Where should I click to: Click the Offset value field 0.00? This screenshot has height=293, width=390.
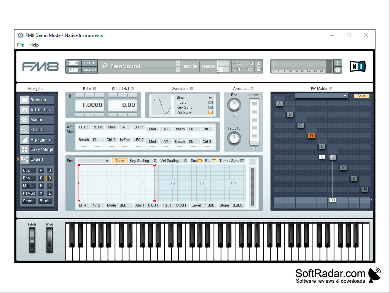pos(123,105)
